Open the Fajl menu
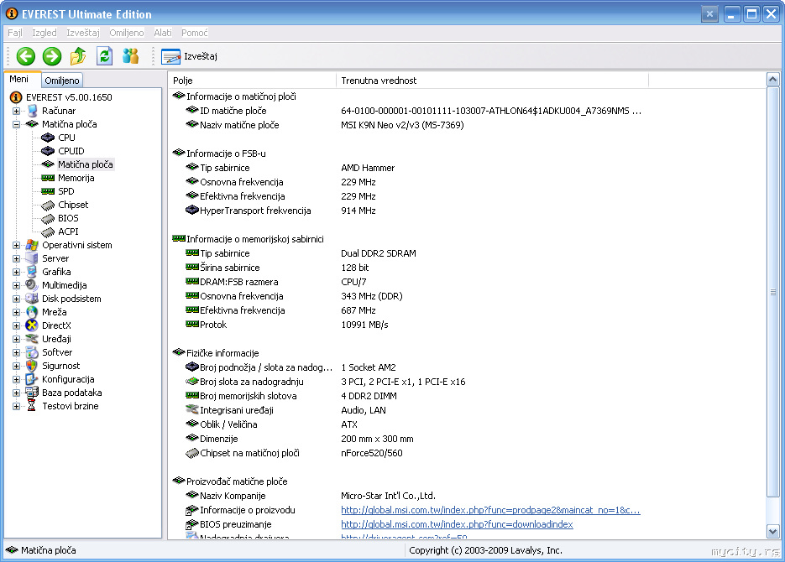The image size is (785, 562). 15,33
